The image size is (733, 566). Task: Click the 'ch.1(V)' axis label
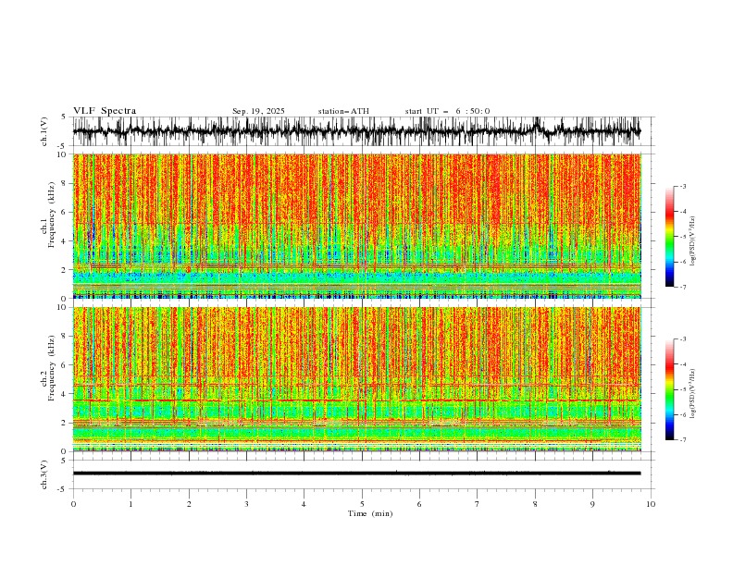tap(43, 131)
